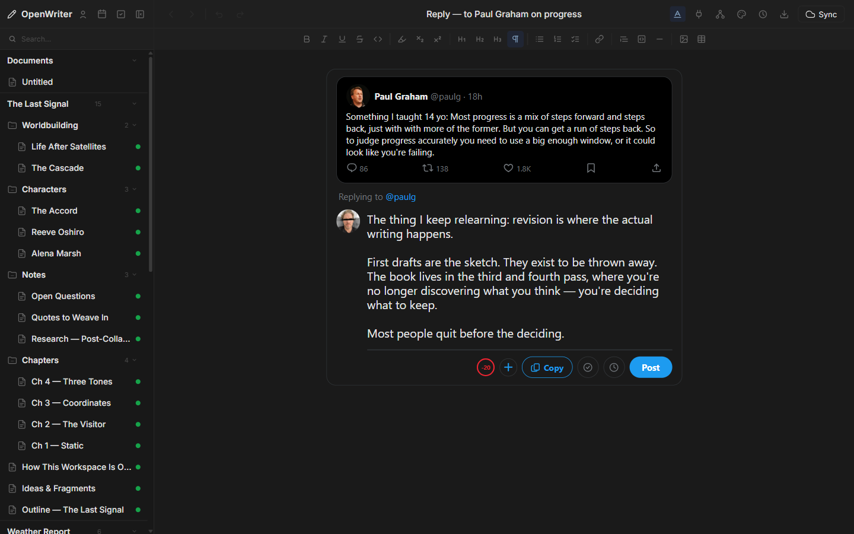Select the highlighter tool in the toolbar
The height and width of the screenshot is (534, 854).
click(402, 39)
